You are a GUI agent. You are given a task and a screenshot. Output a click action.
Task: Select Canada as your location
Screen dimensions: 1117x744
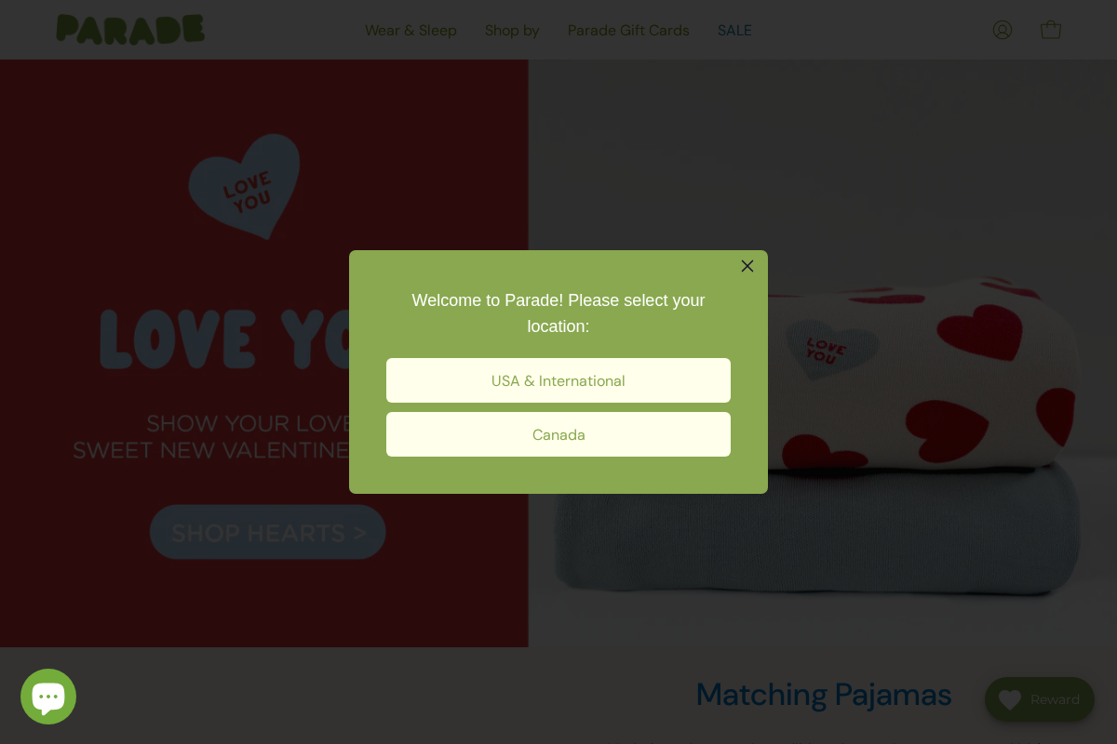(x=558, y=434)
